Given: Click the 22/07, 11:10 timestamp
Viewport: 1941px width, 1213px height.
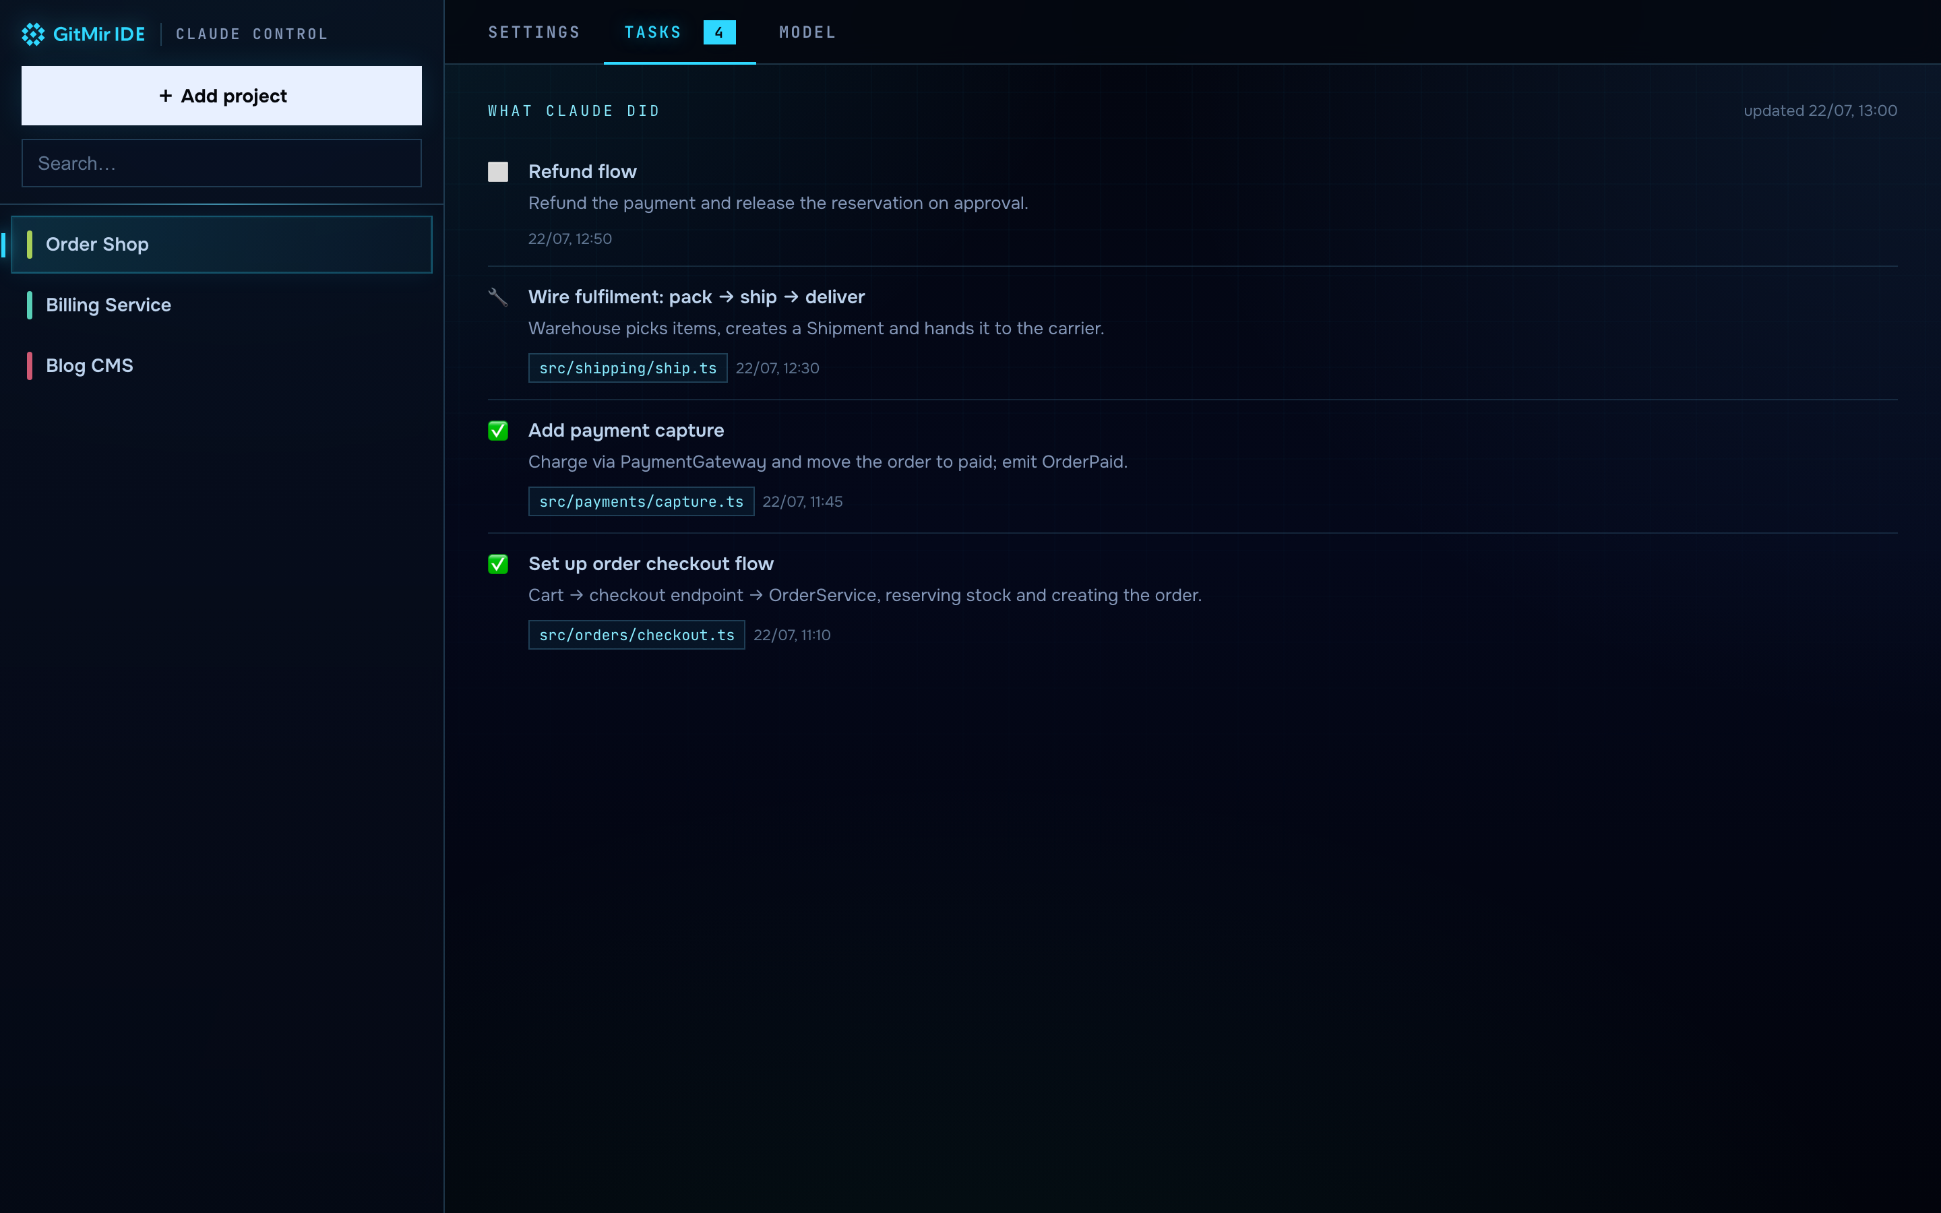Looking at the screenshot, I should pos(792,635).
